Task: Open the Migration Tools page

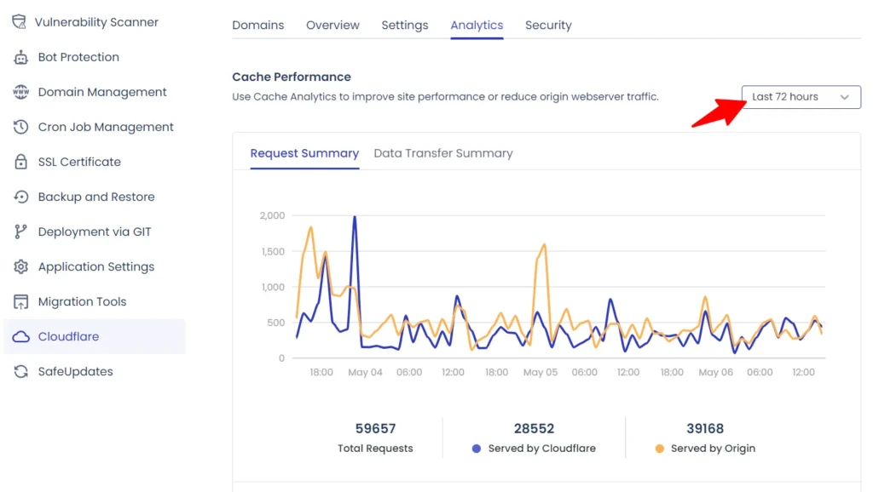Action: coord(82,301)
